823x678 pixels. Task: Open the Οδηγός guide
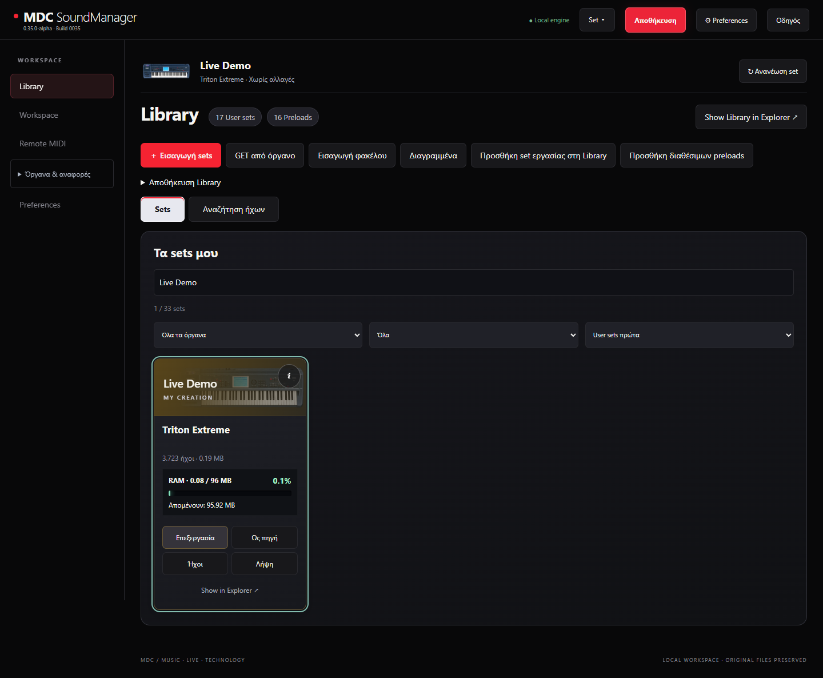(788, 20)
